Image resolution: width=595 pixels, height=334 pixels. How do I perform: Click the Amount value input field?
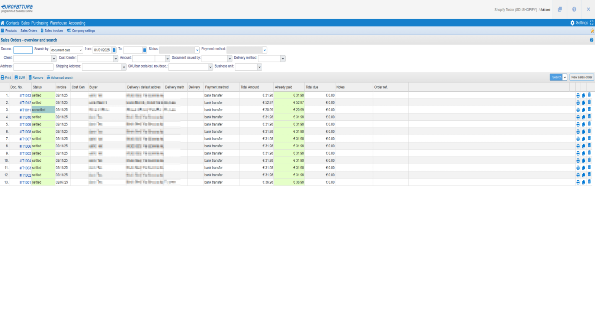point(144,59)
